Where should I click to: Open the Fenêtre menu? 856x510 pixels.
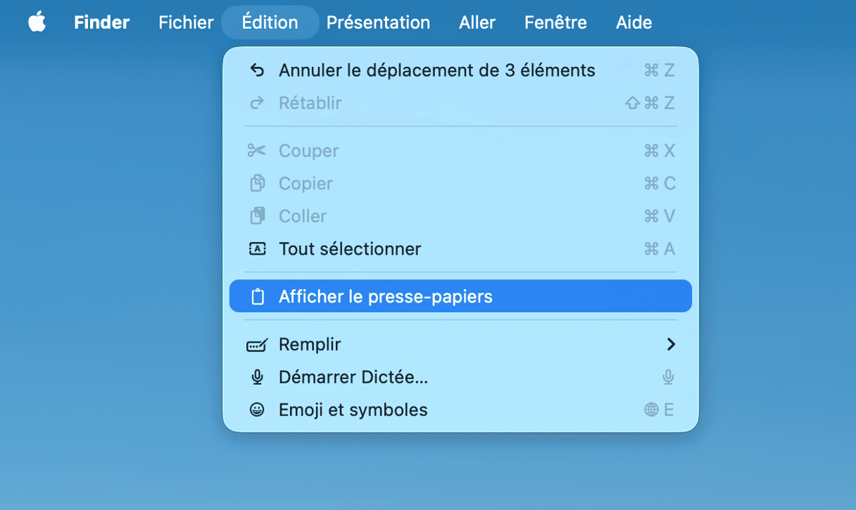[x=555, y=23]
